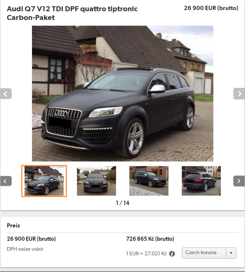Screen dimensions: 245x272
Task: Open the large Audi Q7 main photo
Action: click(x=122, y=93)
